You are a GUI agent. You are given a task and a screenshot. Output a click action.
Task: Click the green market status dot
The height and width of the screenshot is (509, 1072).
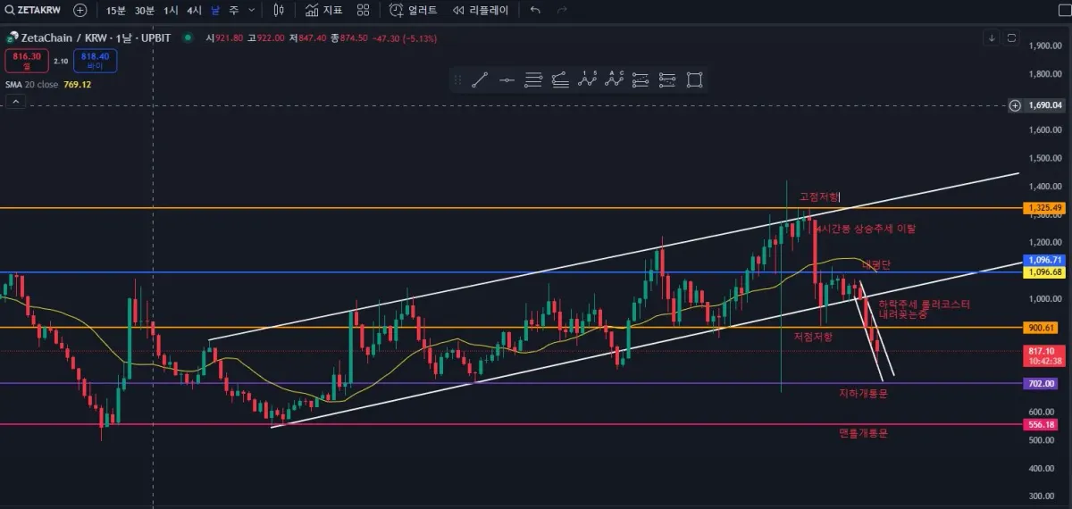click(x=188, y=38)
